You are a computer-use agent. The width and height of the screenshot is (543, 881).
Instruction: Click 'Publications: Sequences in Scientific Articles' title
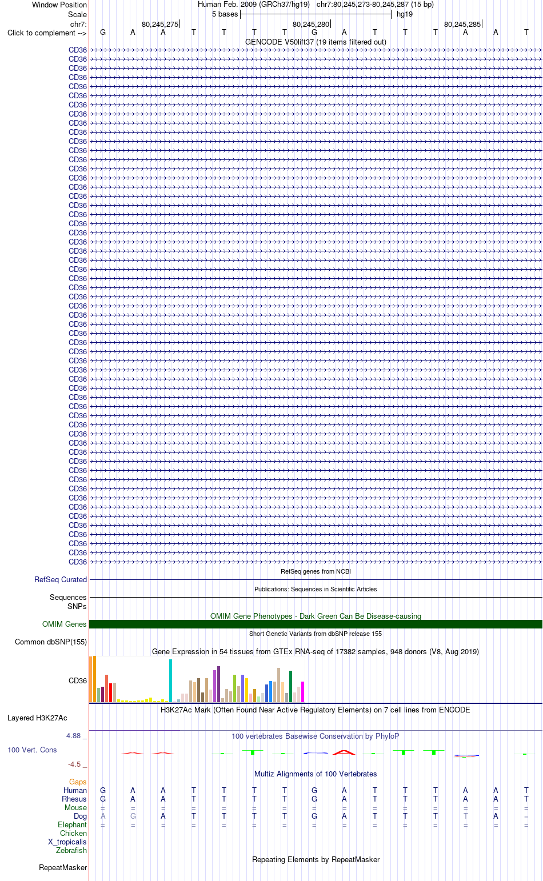pos(316,589)
